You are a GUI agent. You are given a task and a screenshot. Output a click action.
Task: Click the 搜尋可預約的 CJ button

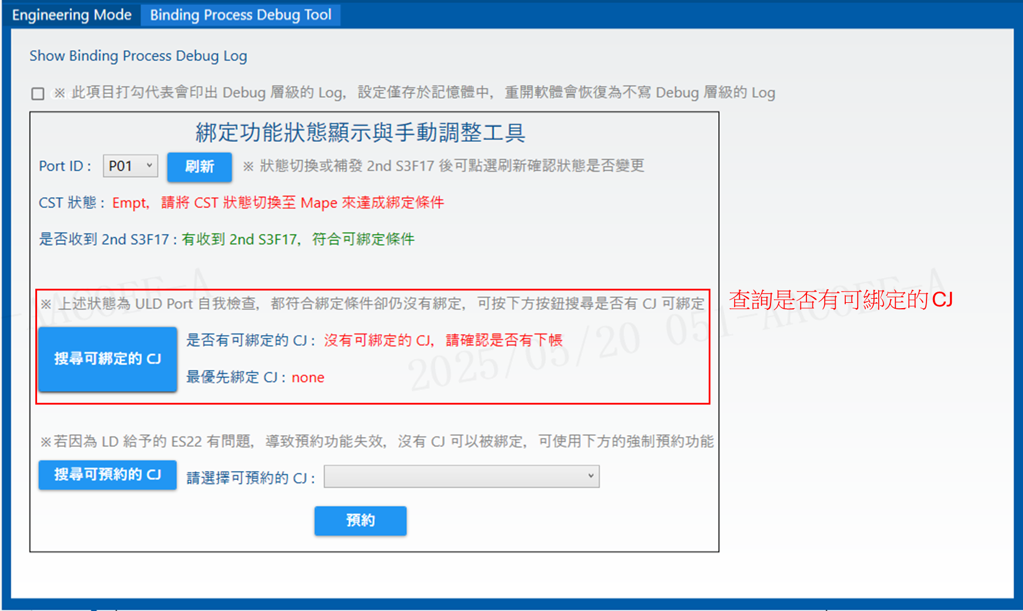pyautogui.click(x=108, y=475)
